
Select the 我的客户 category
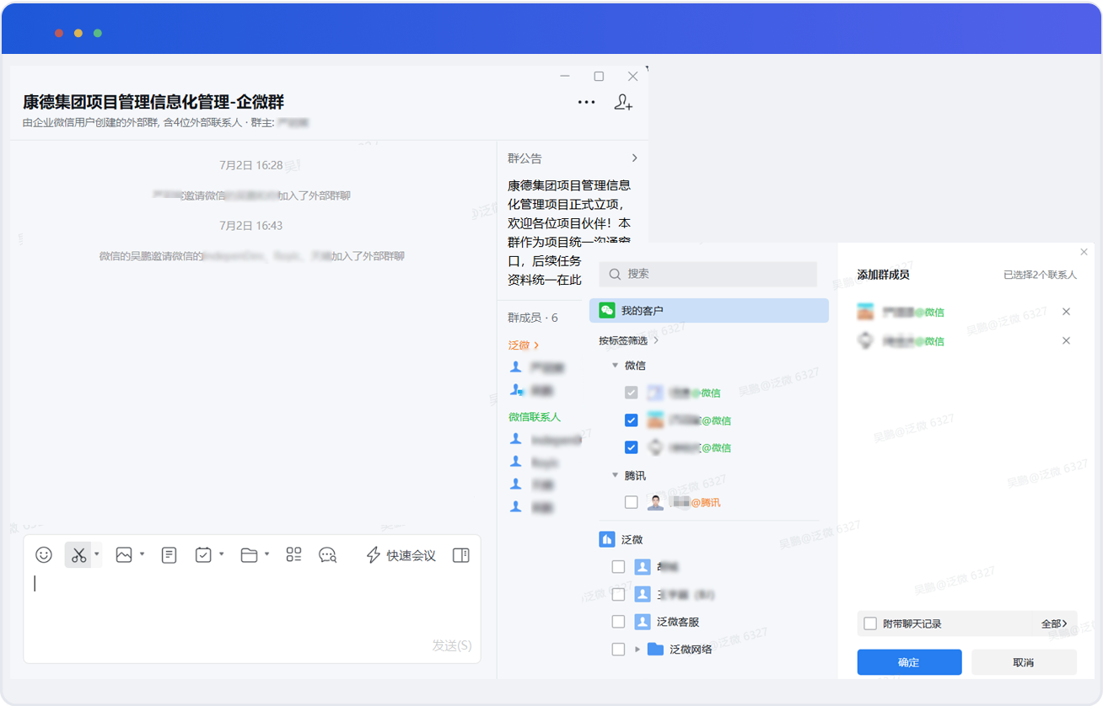[708, 311]
